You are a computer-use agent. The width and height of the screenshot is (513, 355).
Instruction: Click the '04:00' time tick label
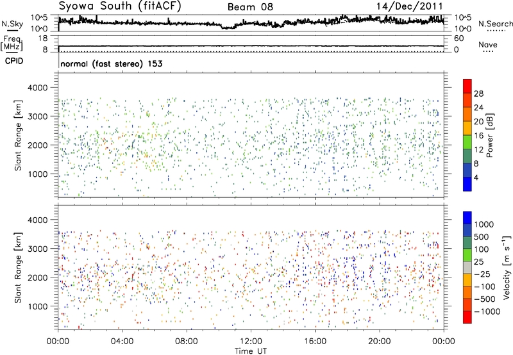[x=122, y=342]
